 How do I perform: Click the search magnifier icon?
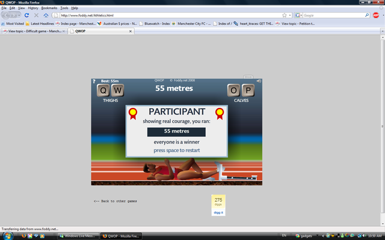367,15
